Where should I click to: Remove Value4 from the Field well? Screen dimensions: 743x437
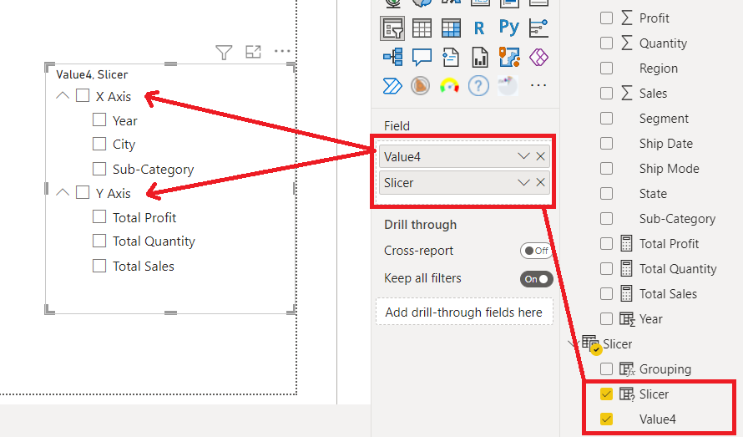540,156
